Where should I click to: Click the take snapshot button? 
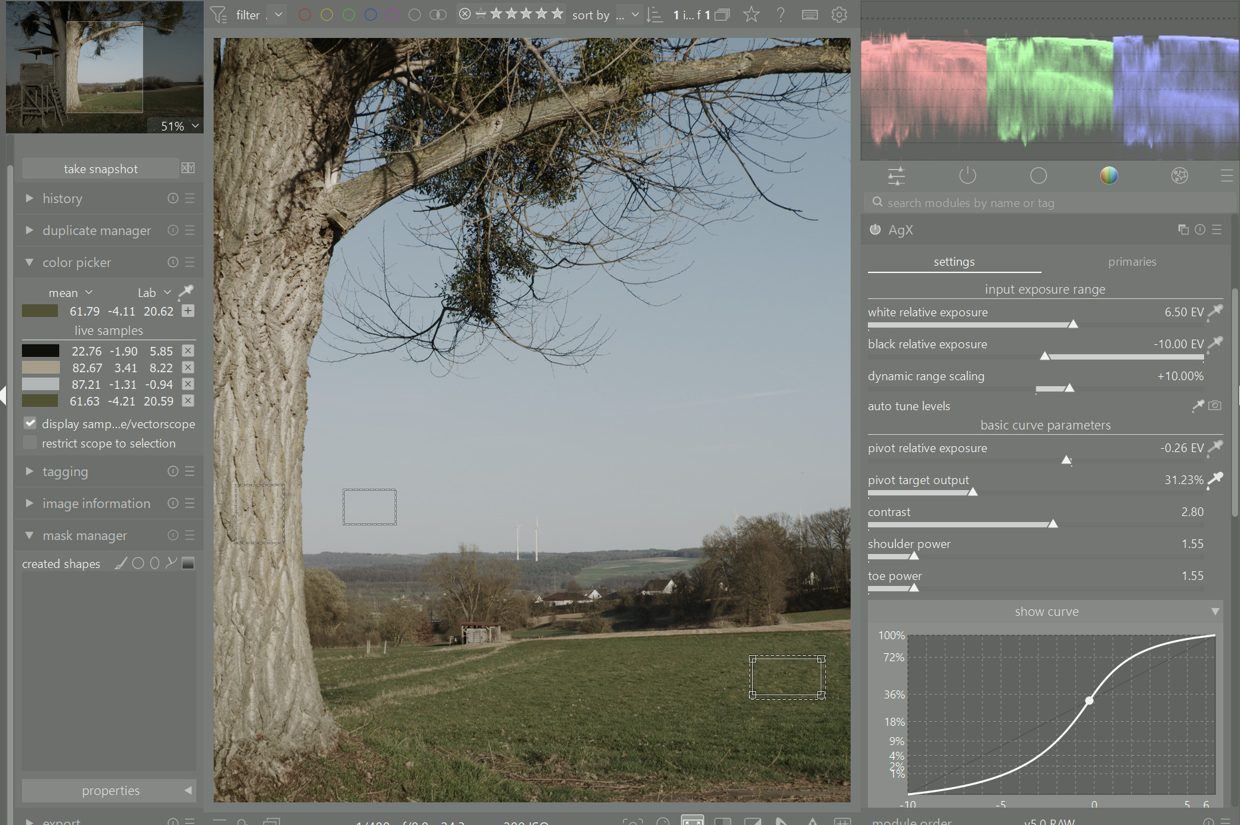tap(101, 168)
